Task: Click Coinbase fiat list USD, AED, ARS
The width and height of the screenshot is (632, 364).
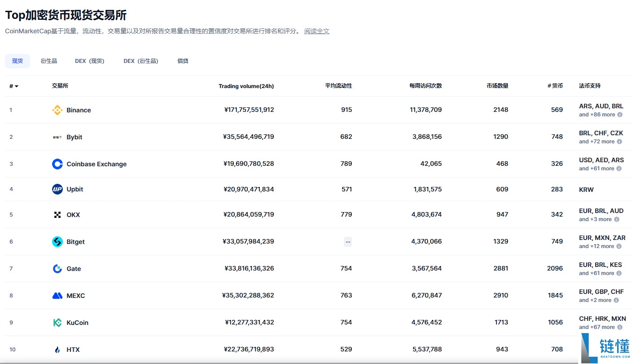Action: tap(601, 160)
